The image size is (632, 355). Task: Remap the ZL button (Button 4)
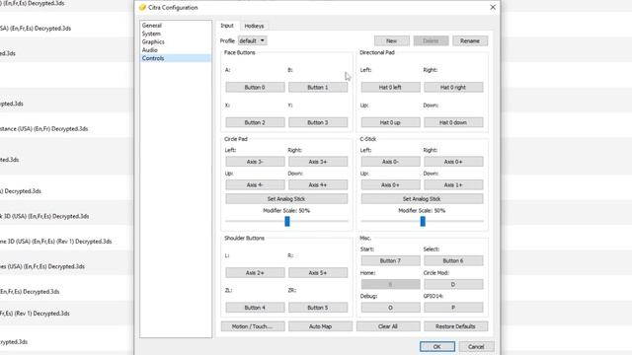pyautogui.click(x=255, y=308)
